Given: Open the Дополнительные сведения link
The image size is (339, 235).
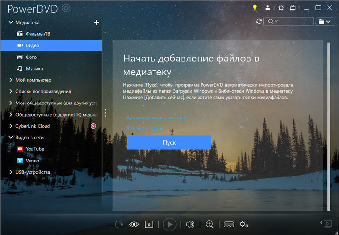Looking at the screenshot, I should tap(155, 117).
